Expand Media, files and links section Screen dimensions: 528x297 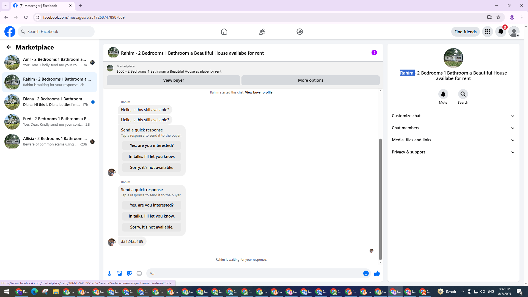[453, 140]
